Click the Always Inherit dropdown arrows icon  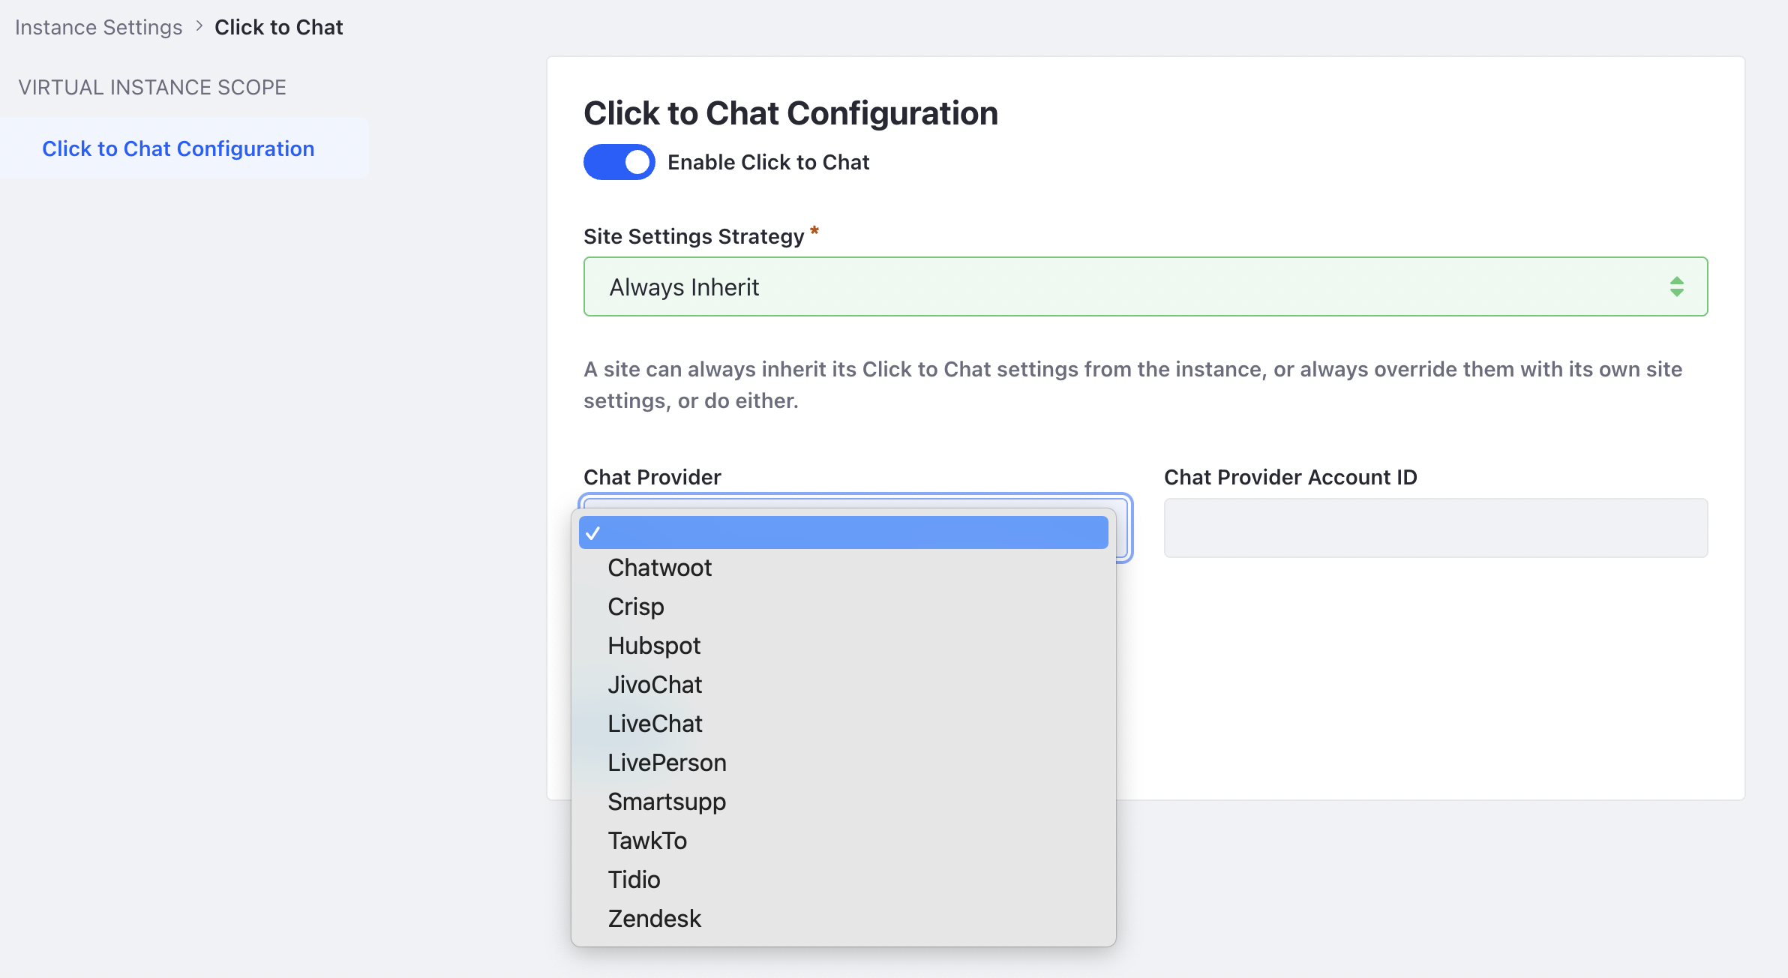pyautogui.click(x=1676, y=286)
